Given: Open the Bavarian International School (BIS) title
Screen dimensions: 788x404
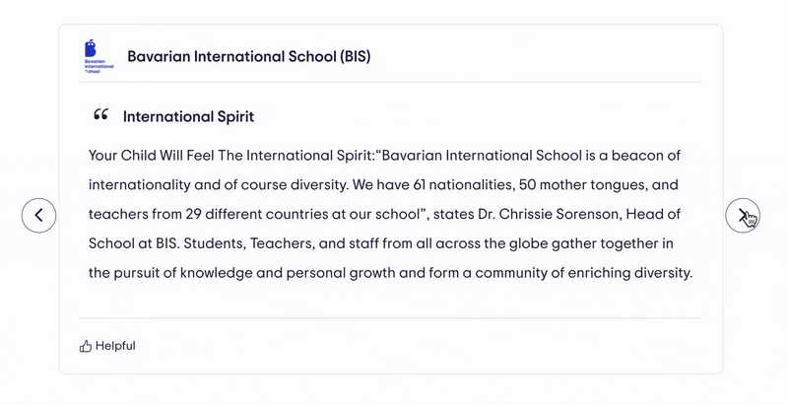Looking at the screenshot, I should (249, 56).
